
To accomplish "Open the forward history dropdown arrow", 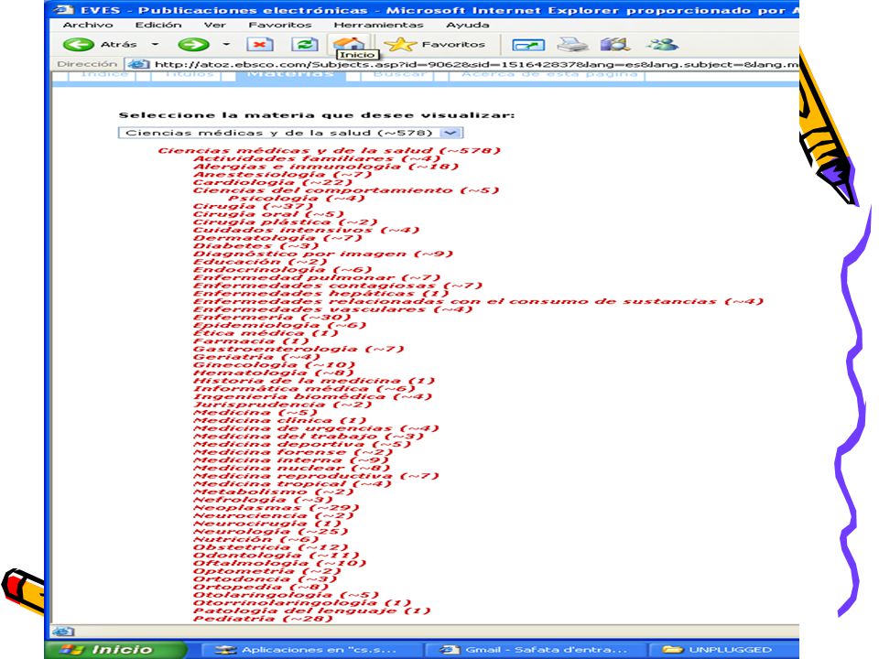I will (226, 44).
